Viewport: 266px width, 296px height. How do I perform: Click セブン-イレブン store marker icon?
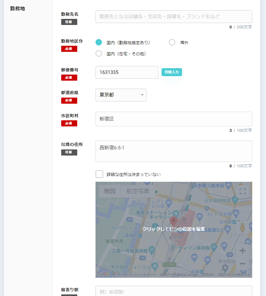click(169, 203)
